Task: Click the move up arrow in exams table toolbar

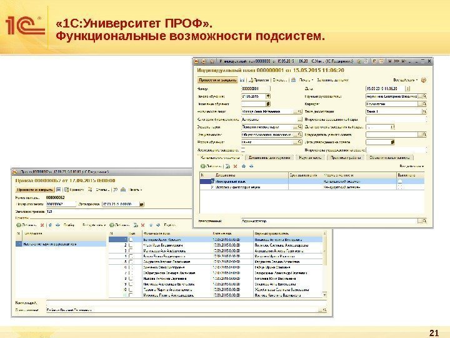Action: click(244, 166)
